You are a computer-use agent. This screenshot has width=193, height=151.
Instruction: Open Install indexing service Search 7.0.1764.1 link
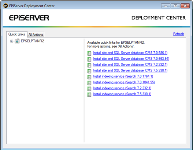(123, 76)
